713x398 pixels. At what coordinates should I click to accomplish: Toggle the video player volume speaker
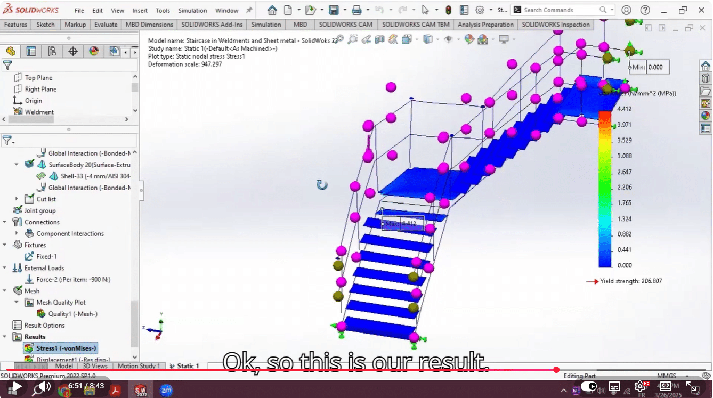[x=45, y=387]
